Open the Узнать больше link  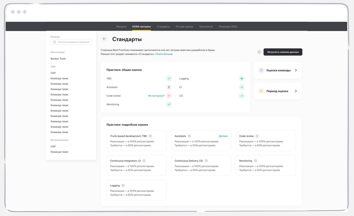164,55
